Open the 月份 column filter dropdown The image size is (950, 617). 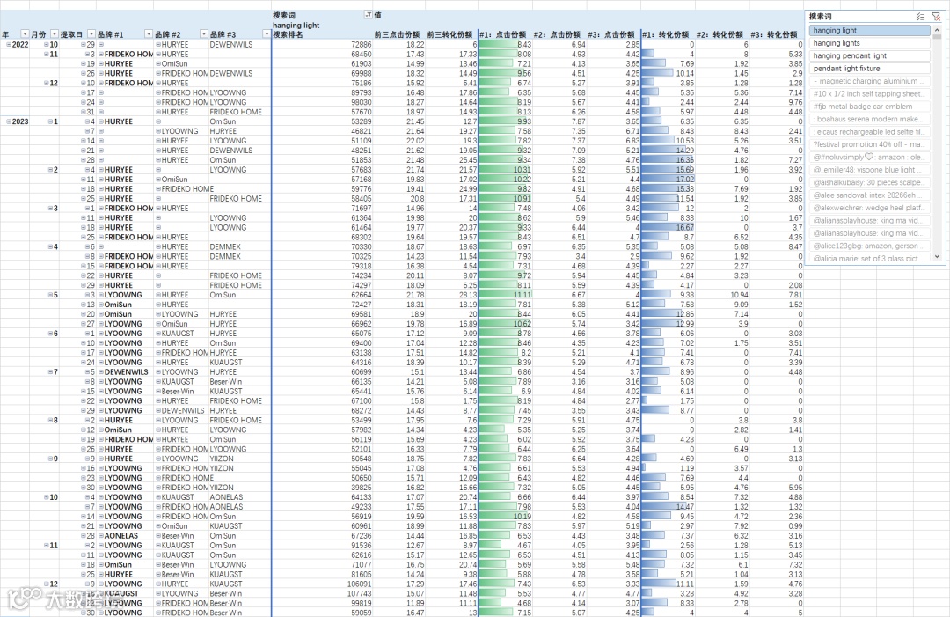point(55,34)
